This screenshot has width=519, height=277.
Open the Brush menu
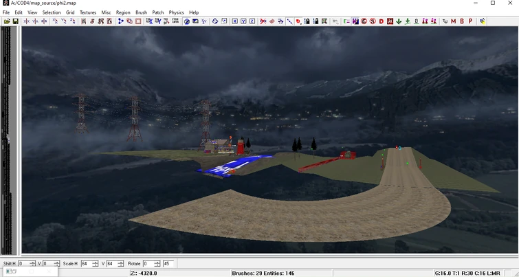142,12
